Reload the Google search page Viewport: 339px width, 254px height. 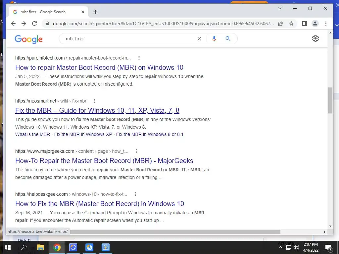pos(34,23)
